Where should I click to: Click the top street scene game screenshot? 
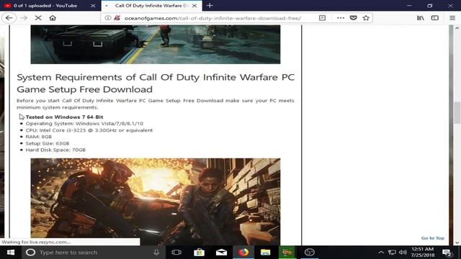point(156,45)
